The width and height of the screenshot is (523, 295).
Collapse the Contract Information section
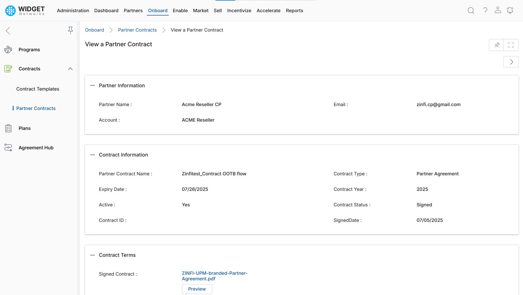[x=93, y=155]
